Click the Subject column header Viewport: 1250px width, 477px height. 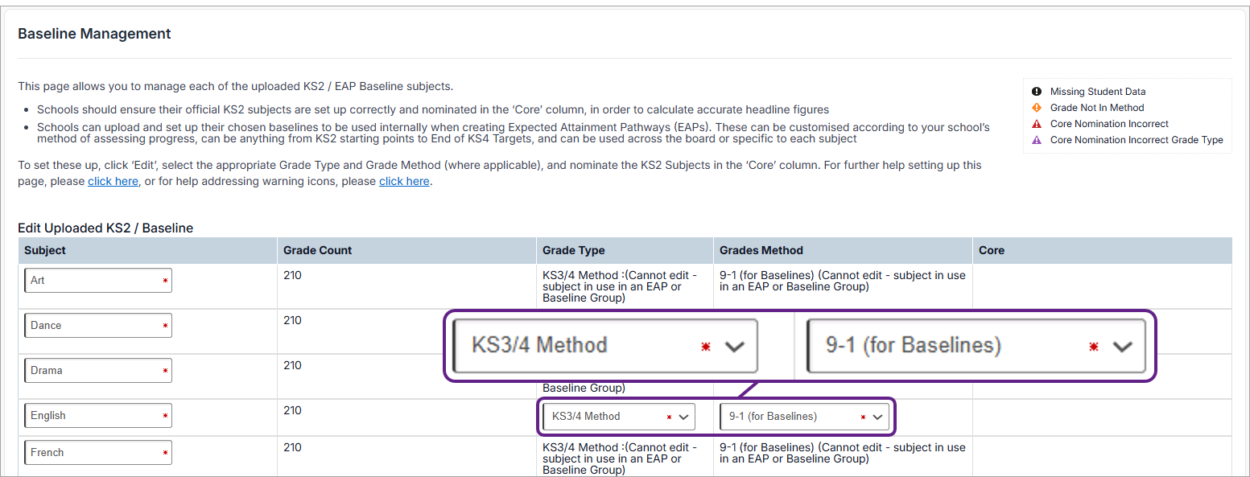pos(45,250)
